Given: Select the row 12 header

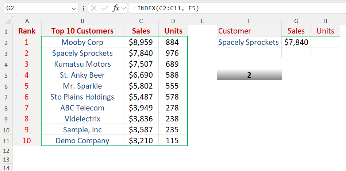Looking at the screenshot, I should click(6, 150).
